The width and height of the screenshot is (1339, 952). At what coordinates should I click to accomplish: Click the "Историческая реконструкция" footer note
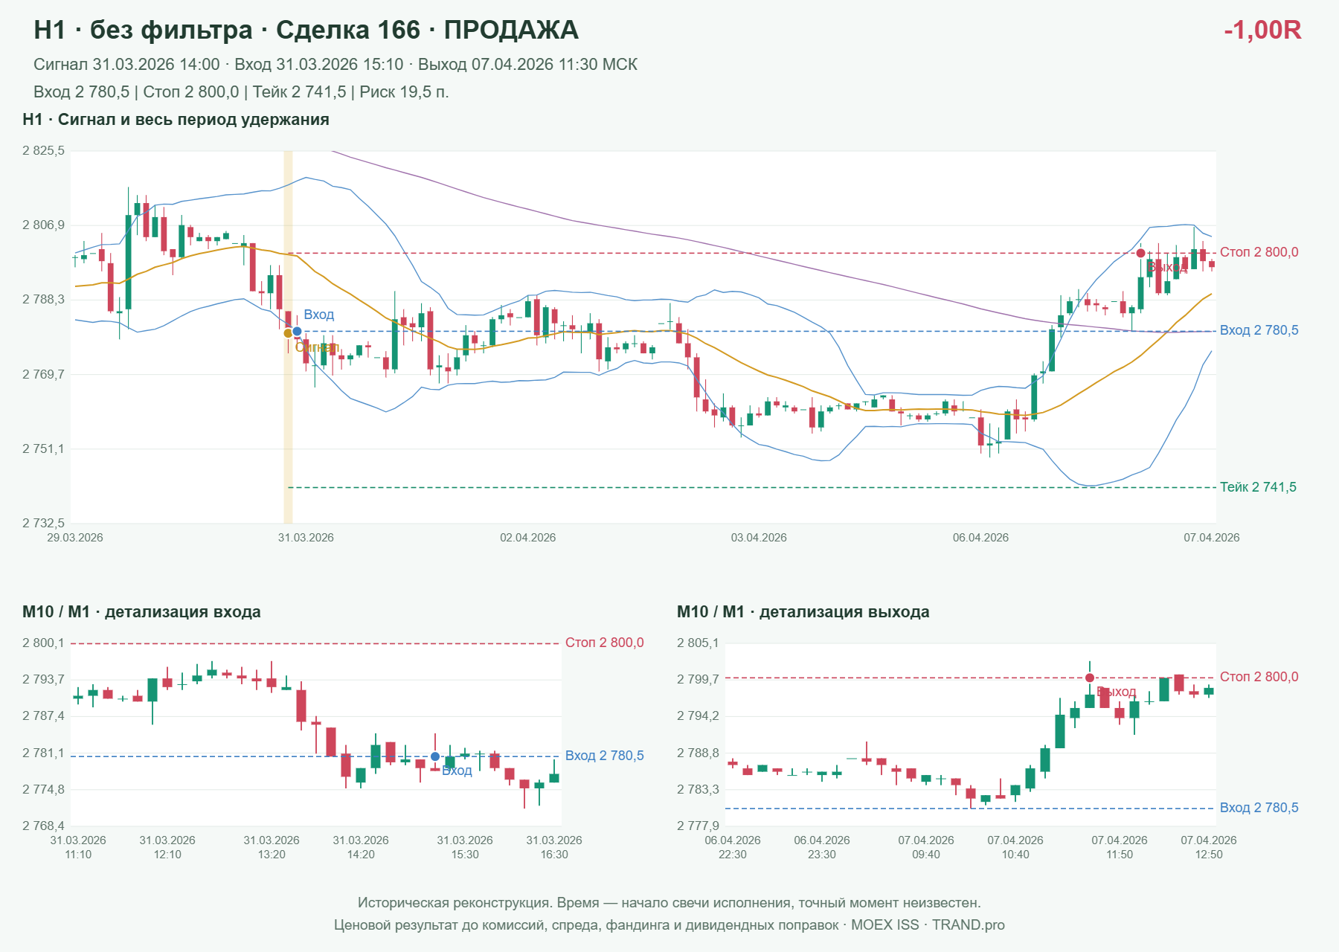click(669, 903)
